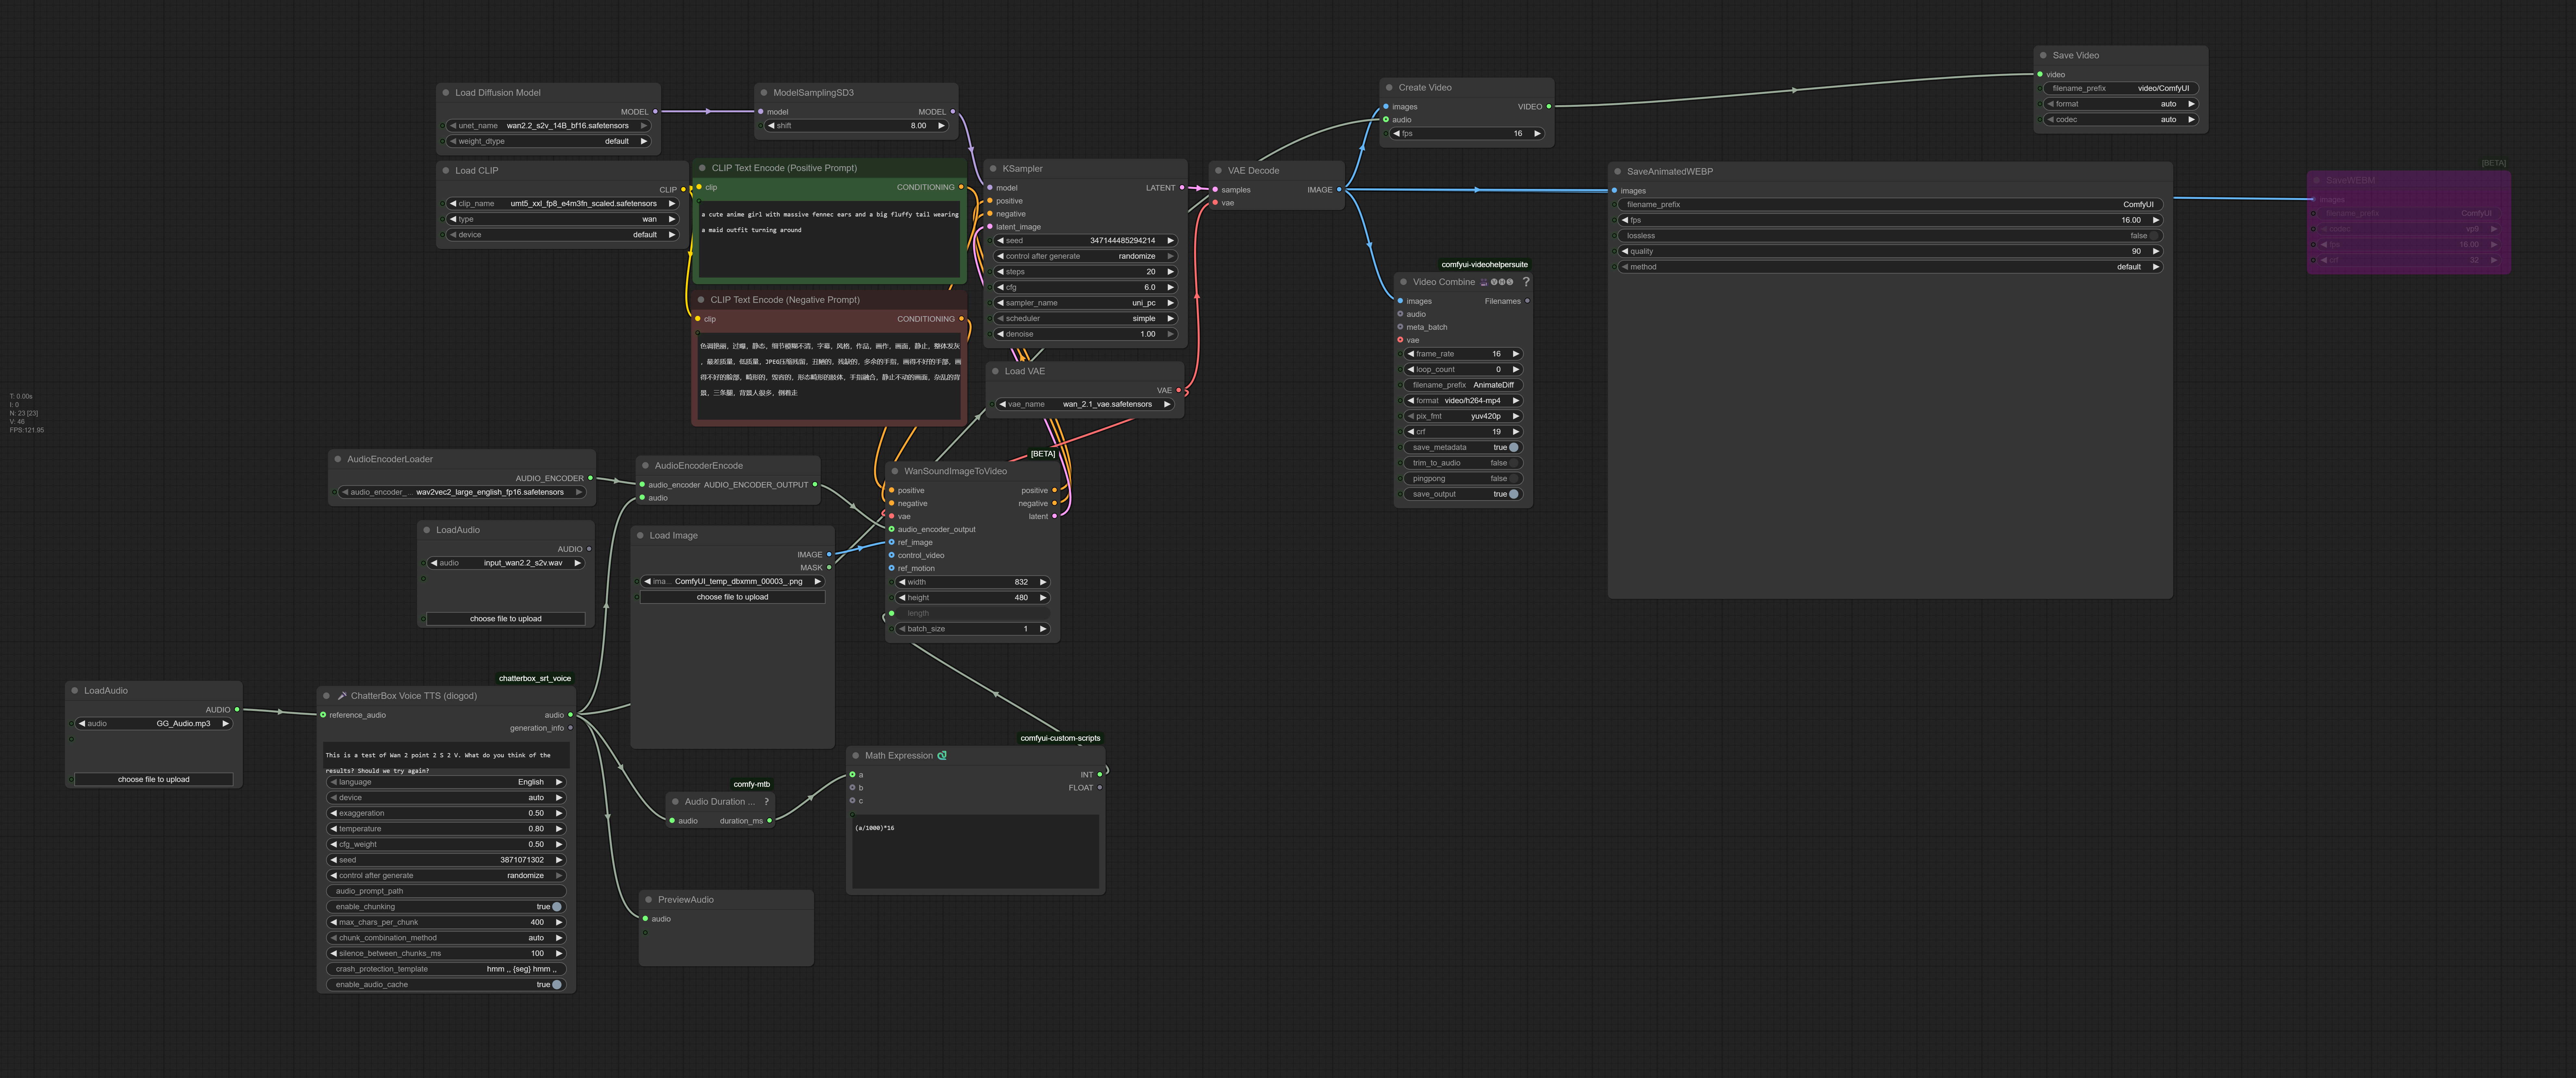Open the Video Combine help question mark
The width and height of the screenshot is (2576, 1078).
[1526, 282]
